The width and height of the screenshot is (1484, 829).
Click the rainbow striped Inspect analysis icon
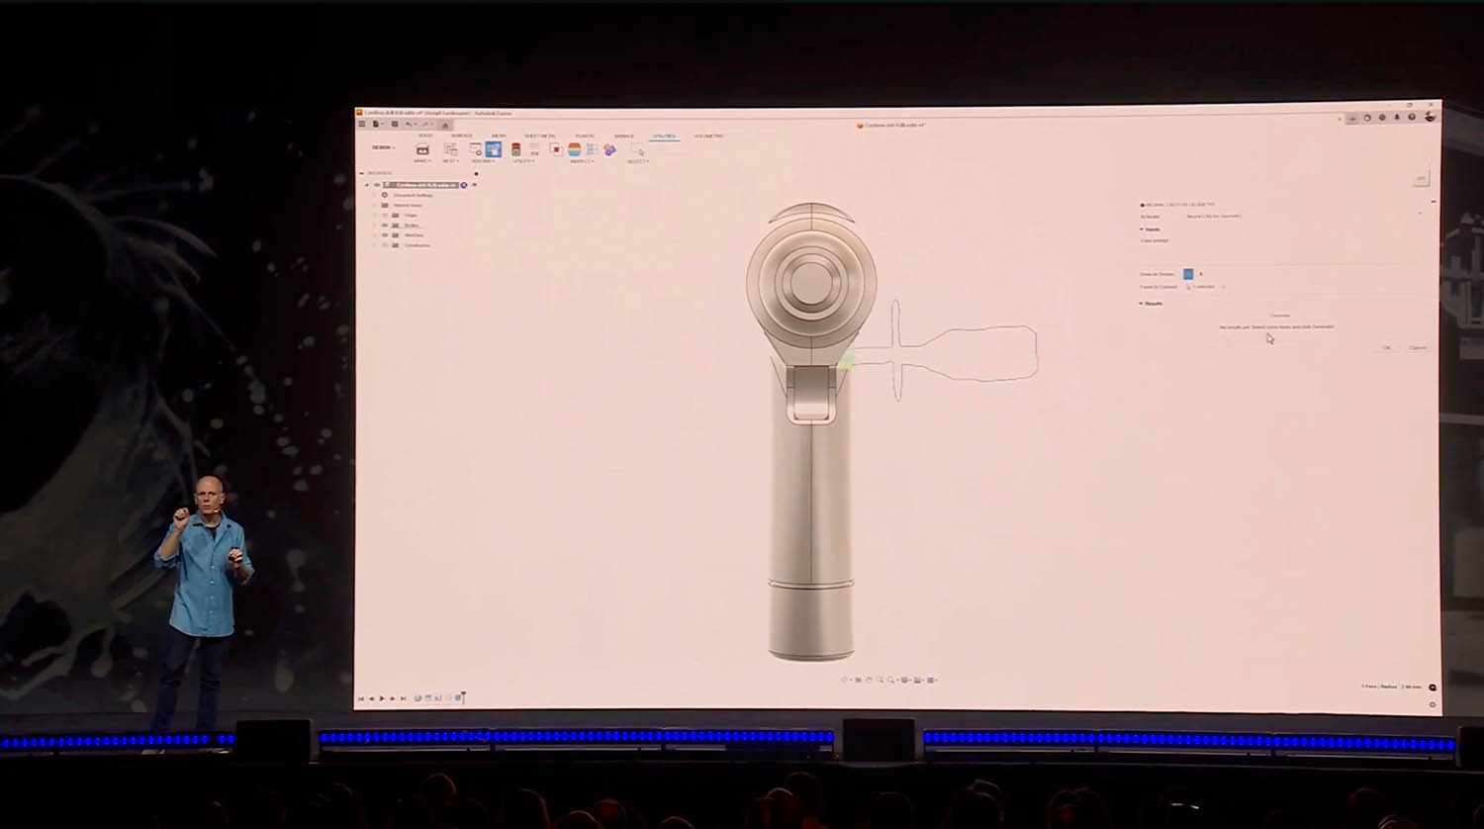tap(574, 149)
